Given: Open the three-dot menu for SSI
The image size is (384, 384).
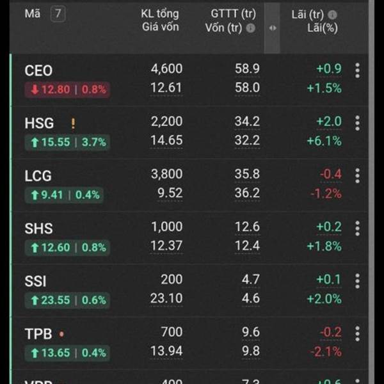Looking at the screenshot, I should [357, 281].
